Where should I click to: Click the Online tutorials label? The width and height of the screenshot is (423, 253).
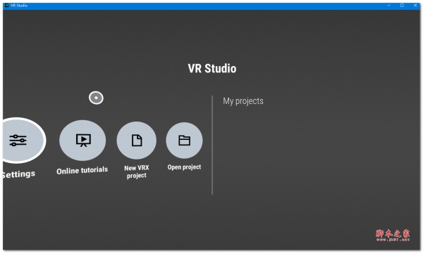[x=82, y=171]
